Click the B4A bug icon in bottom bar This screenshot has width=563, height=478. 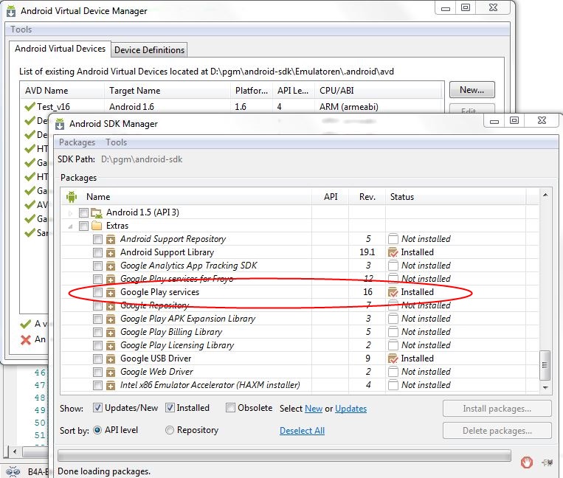point(13,471)
